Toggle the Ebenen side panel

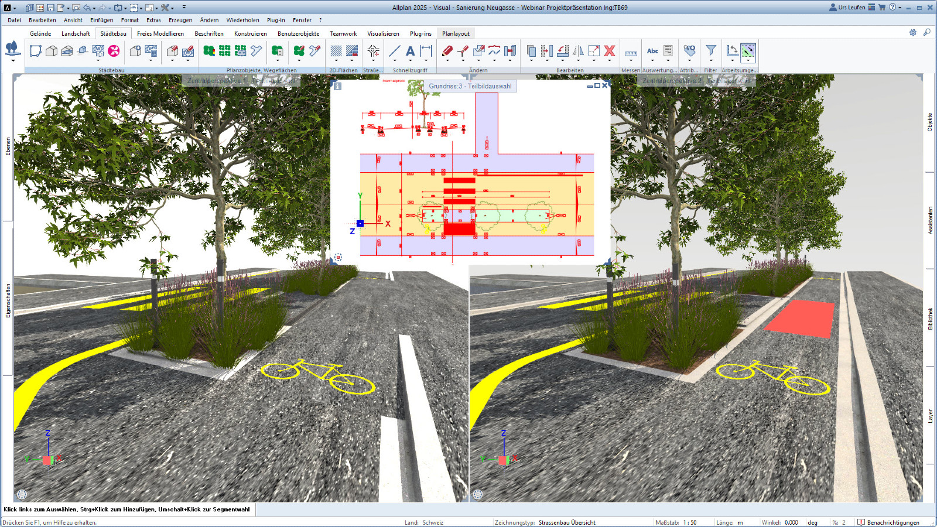[8, 146]
